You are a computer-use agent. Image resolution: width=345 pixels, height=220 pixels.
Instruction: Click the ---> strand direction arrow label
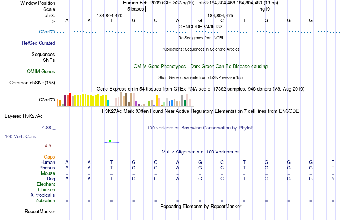click(51, 21)
